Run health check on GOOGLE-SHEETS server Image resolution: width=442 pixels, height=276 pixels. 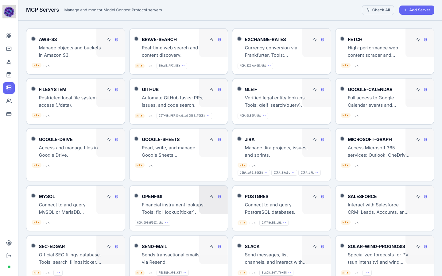click(x=212, y=140)
